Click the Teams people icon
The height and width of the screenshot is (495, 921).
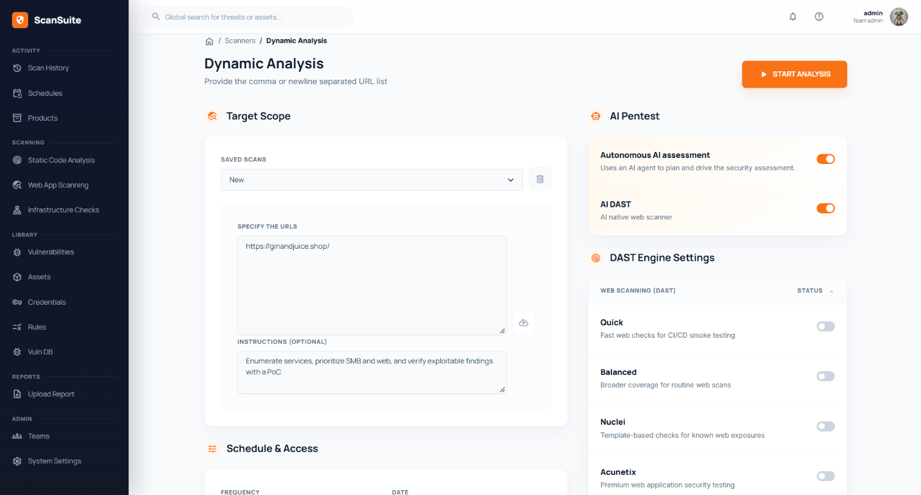point(17,436)
